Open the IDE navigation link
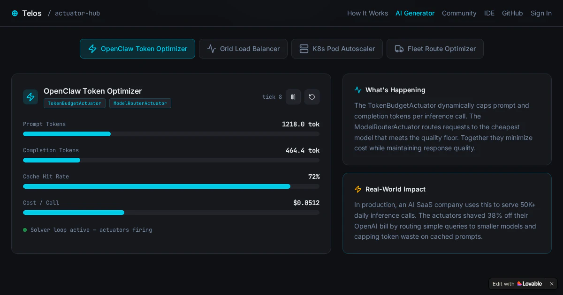 [489, 13]
